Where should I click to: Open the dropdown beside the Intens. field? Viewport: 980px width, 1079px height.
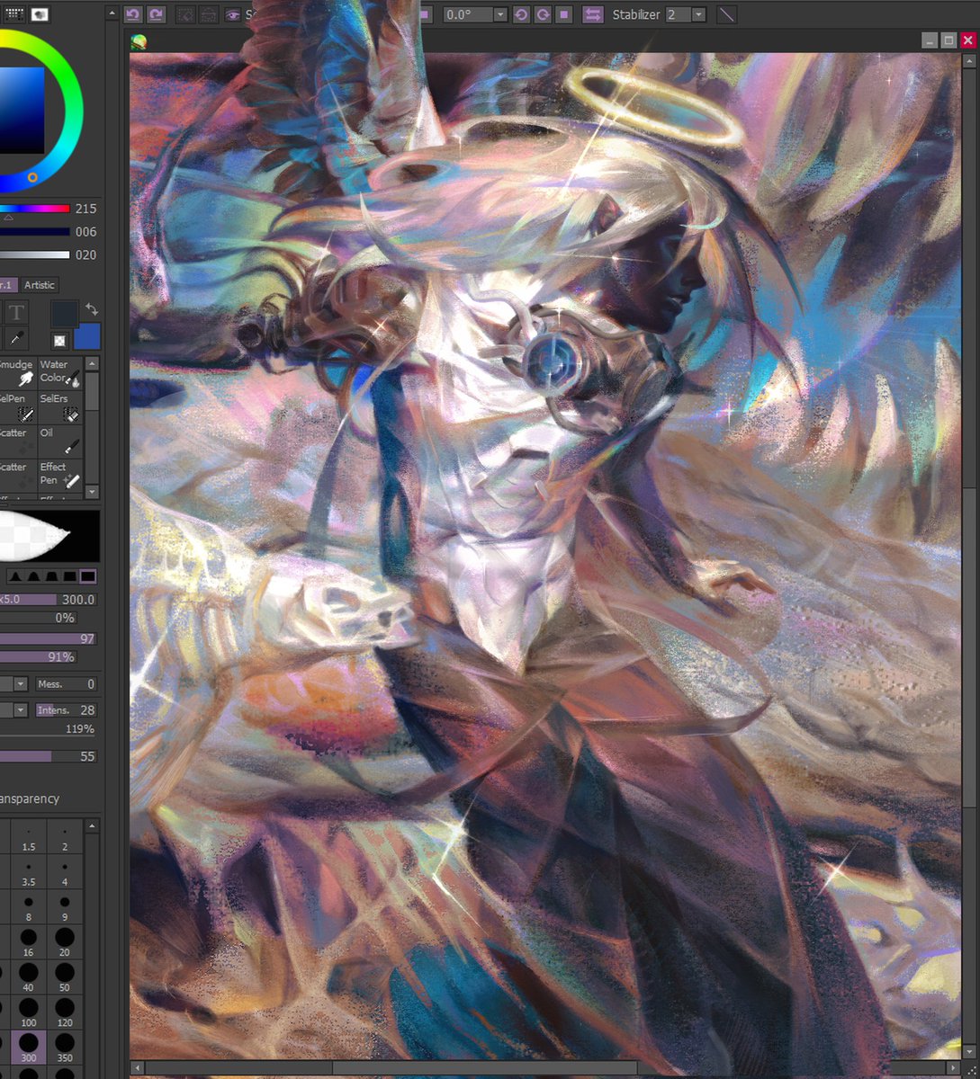[20, 710]
